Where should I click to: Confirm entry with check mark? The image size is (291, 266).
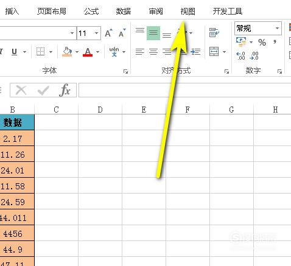(43, 90)
